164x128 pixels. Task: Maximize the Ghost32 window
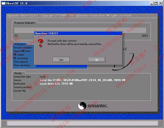pos(155,3)
